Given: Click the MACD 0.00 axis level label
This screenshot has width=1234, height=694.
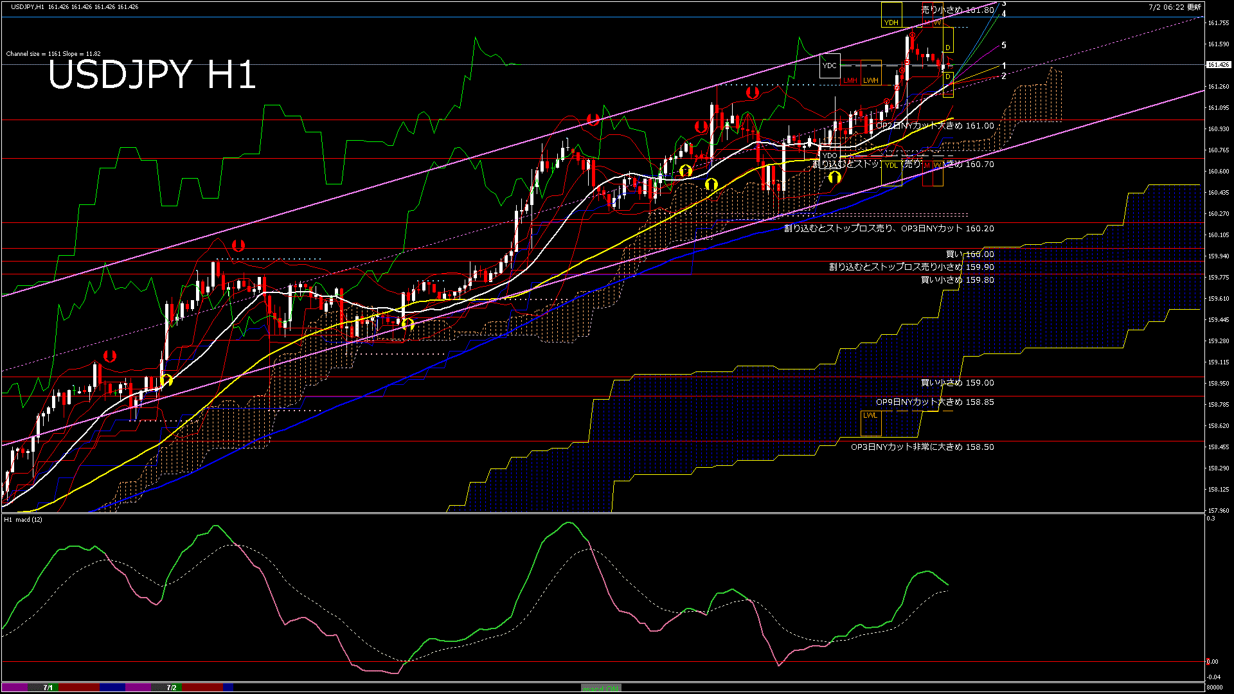Looking at the screenshot, I should point(1212,661).
